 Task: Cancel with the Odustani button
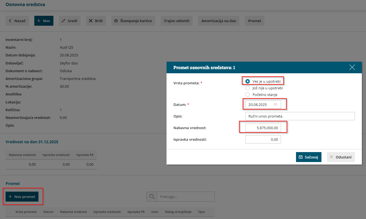pos(341,157)
